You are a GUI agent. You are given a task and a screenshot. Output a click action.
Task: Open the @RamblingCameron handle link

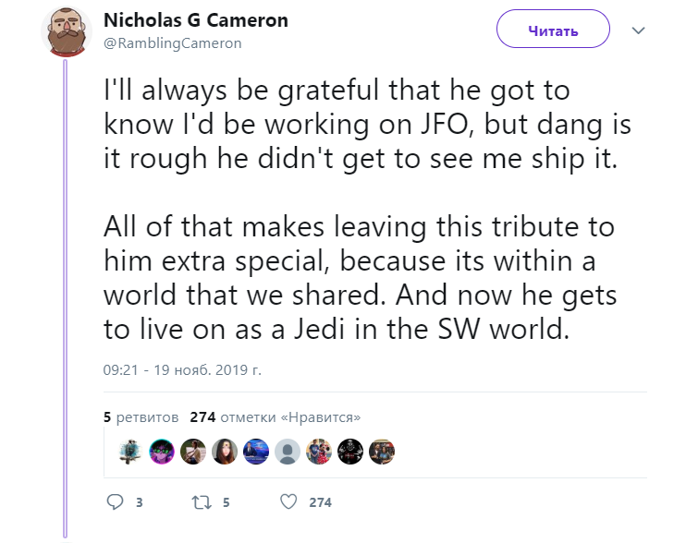172,42
